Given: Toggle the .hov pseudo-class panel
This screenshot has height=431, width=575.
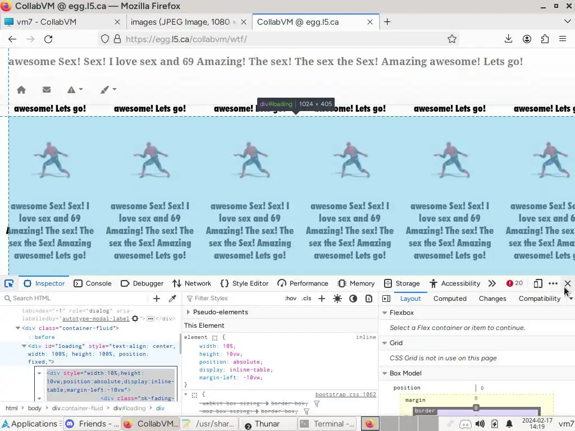Looking at the screenshot, I should (x=290, y=299).
